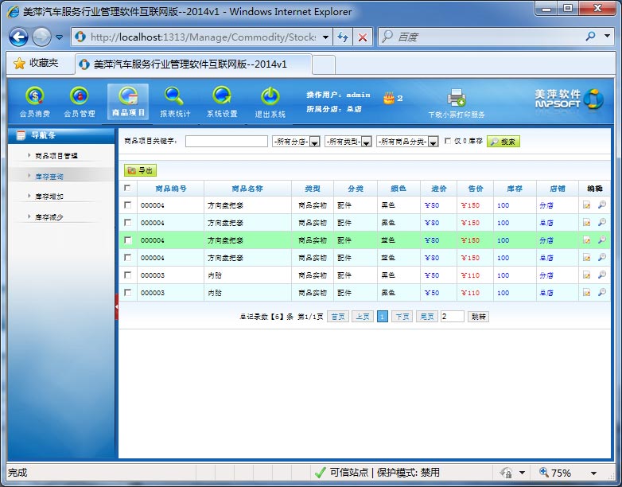This screenshot has height=487, width=622.
Task: Select 库存增加 in the navigation sidebar
Action: [x=49, y=196]
